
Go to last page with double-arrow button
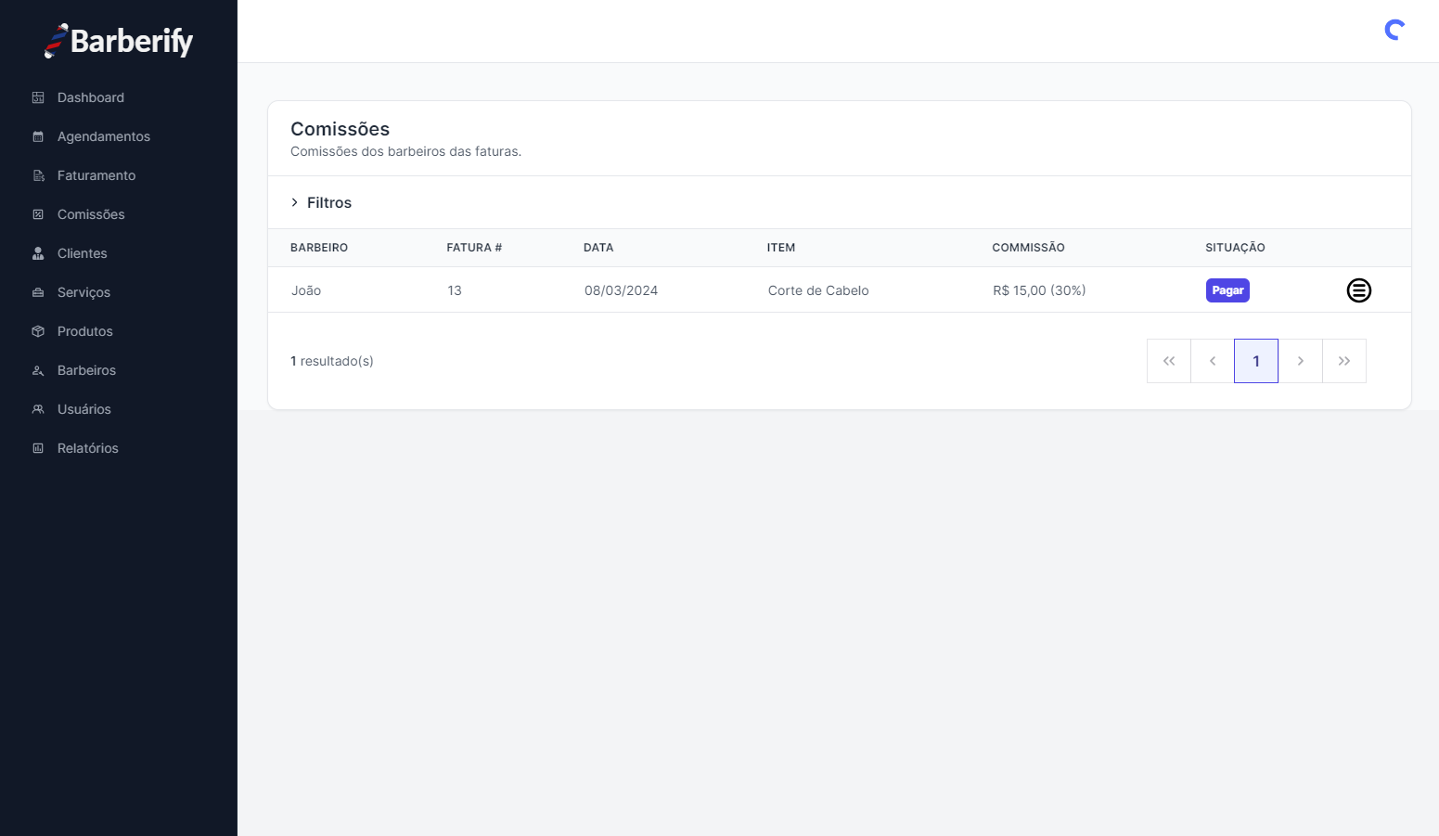point(1344,361)
